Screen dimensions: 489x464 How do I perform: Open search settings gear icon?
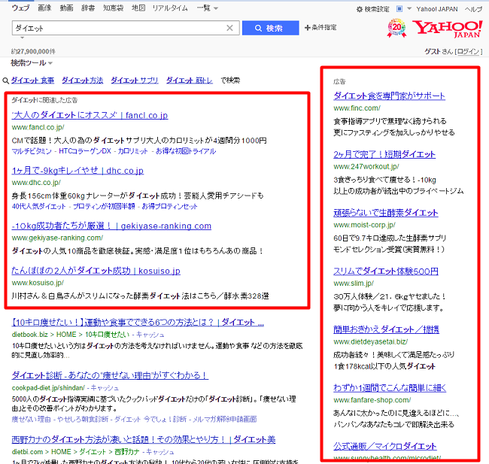click(359, 9)
